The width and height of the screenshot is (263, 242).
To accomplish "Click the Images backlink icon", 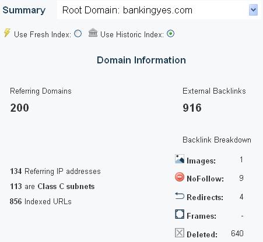I will tap(180, 159).
